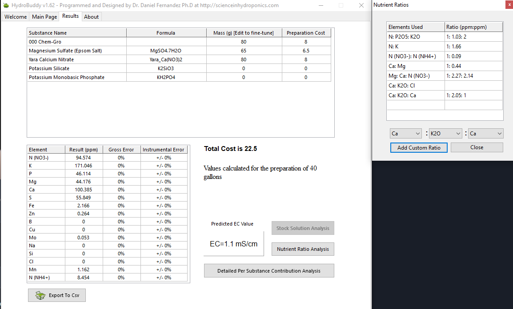Click Add Custom Ratio button
513x309 pixels.
tap(419, 148)
